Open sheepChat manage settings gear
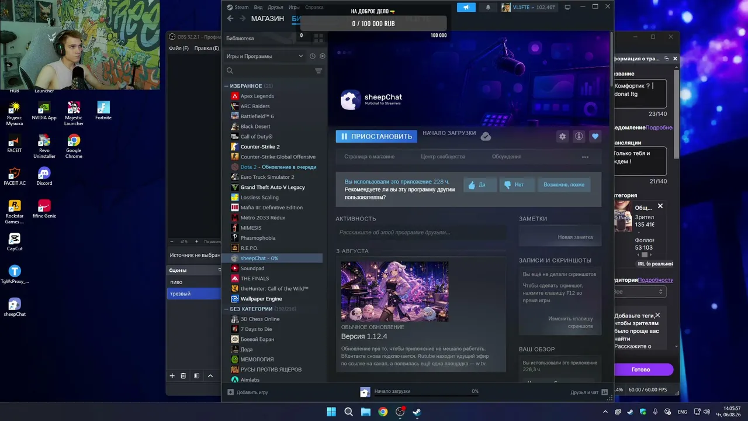This screenshot has width=748, height=421. point(562,136)
